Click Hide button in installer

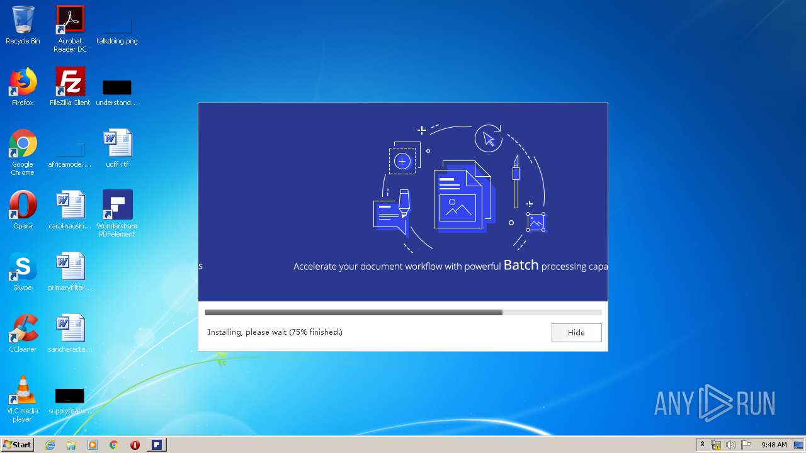576,332
